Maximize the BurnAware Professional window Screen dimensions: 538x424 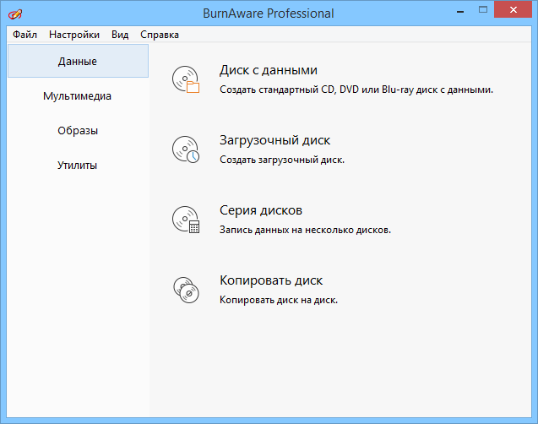(x=481, y=13)
